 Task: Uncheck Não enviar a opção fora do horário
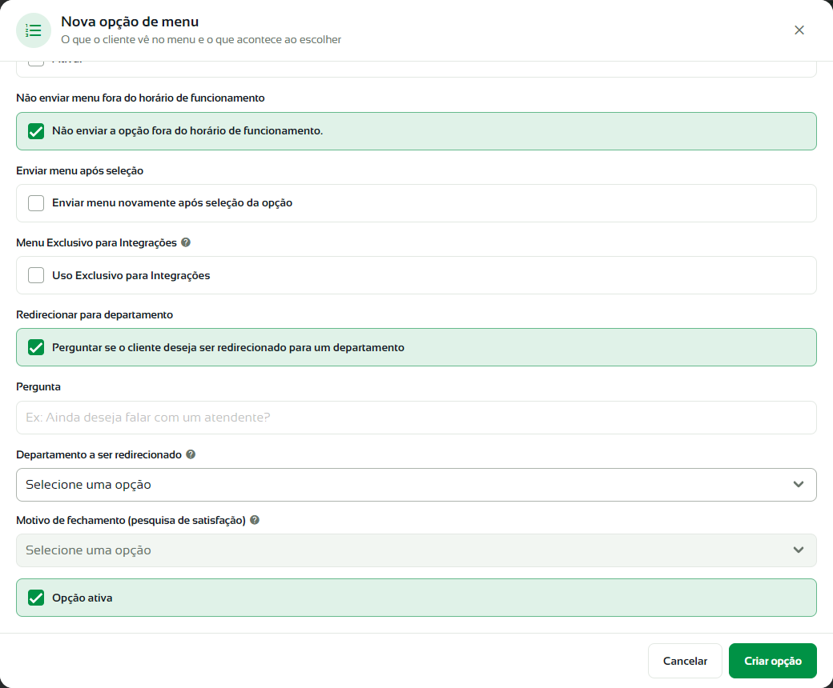point(36,131)
